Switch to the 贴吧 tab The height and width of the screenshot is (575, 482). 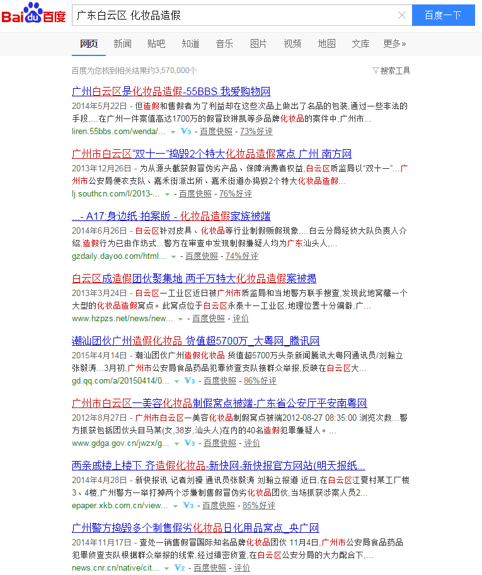[x=156, y=43]
